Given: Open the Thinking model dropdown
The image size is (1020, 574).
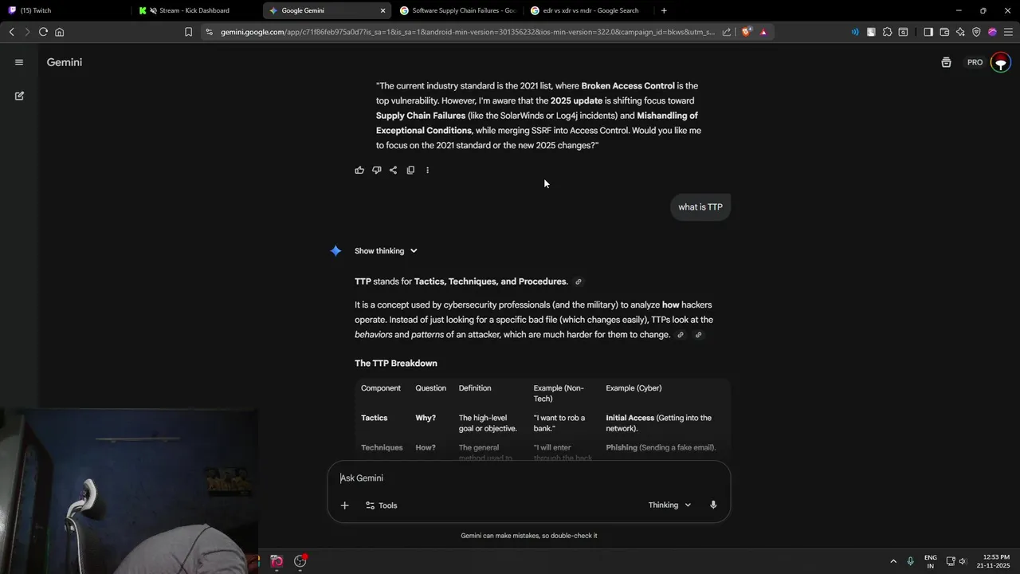Looking at the screenshot, I should click(669, 505).
